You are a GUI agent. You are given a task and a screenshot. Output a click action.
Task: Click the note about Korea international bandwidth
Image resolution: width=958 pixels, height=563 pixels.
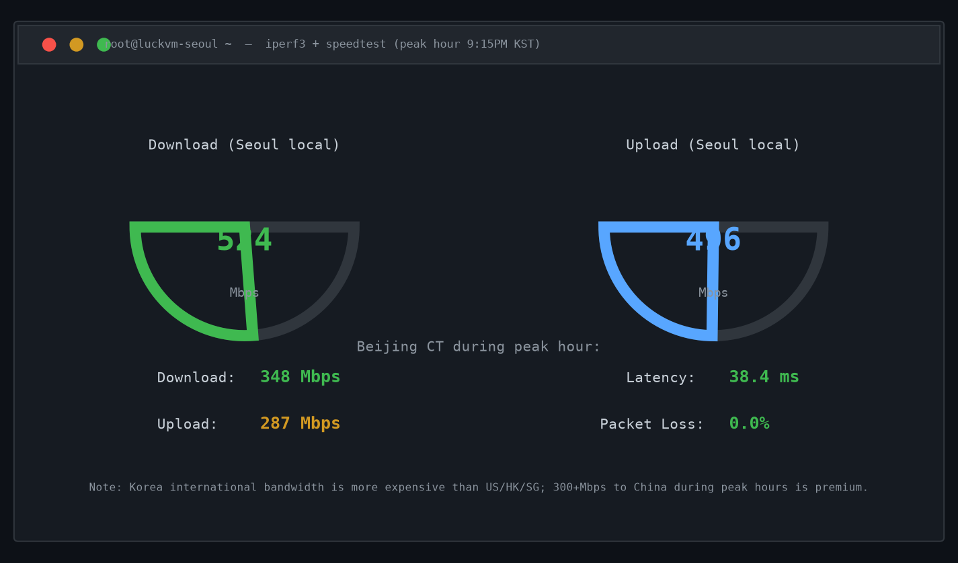(479, 488)
